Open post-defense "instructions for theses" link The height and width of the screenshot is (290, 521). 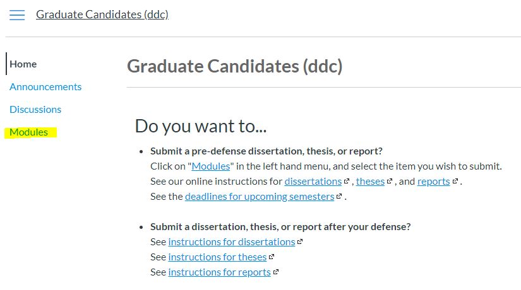click(x=217, y=257)
